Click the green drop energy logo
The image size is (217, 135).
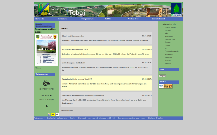(176, 9)
